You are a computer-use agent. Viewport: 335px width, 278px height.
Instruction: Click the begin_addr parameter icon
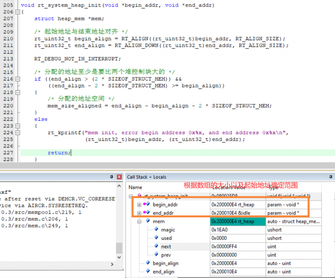[x=147, y=204]
